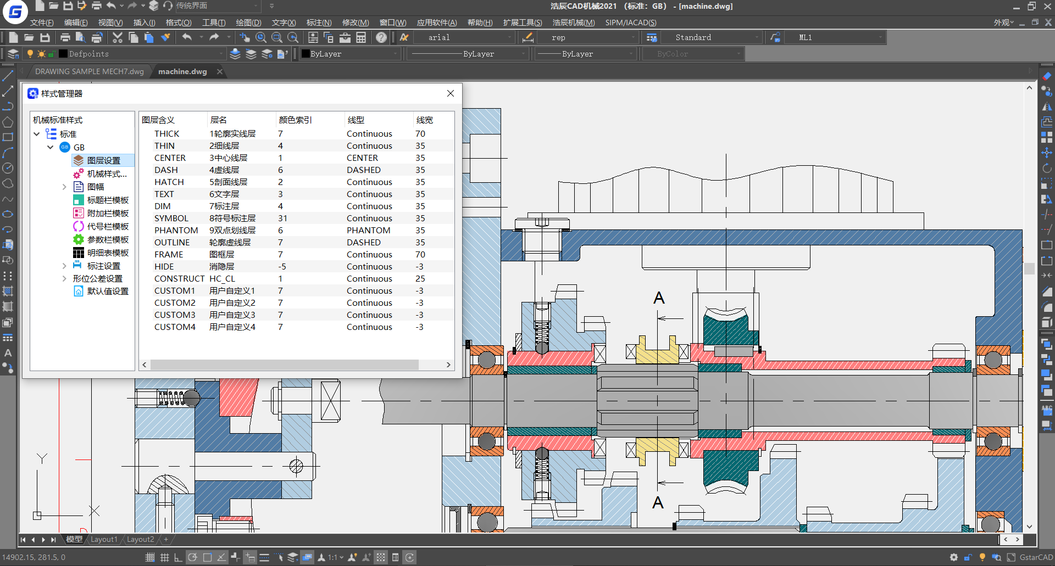The width and height of the screenshot is (1055, 566).
Task: Click the Zoom Window magnifier icon
Action: (277, 37)
